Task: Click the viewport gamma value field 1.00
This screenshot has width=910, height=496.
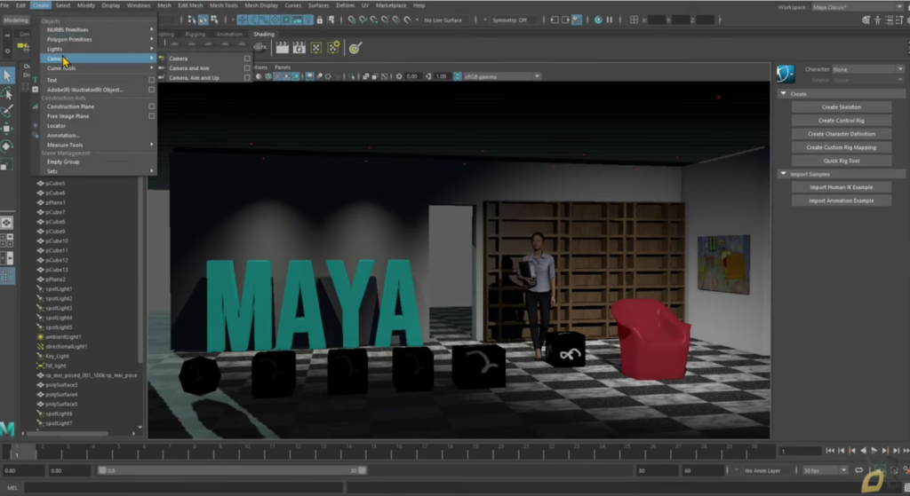Action: 441,76
